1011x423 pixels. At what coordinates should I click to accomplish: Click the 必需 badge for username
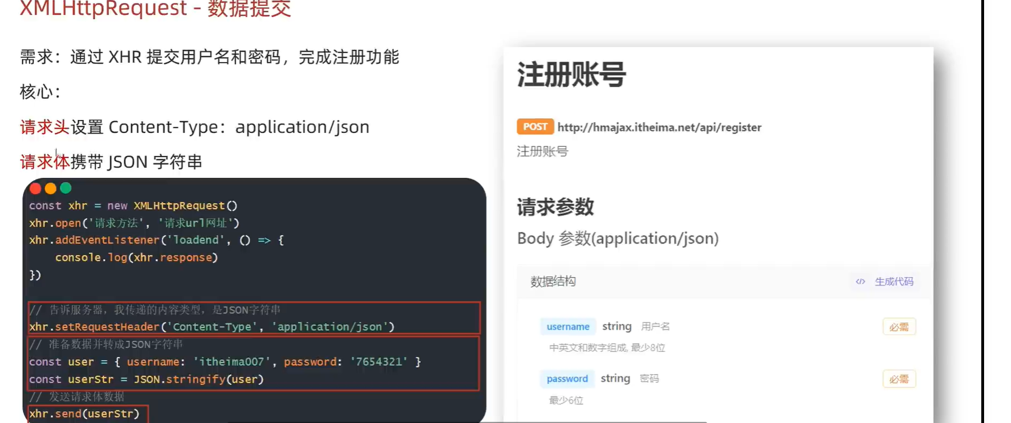899,327
